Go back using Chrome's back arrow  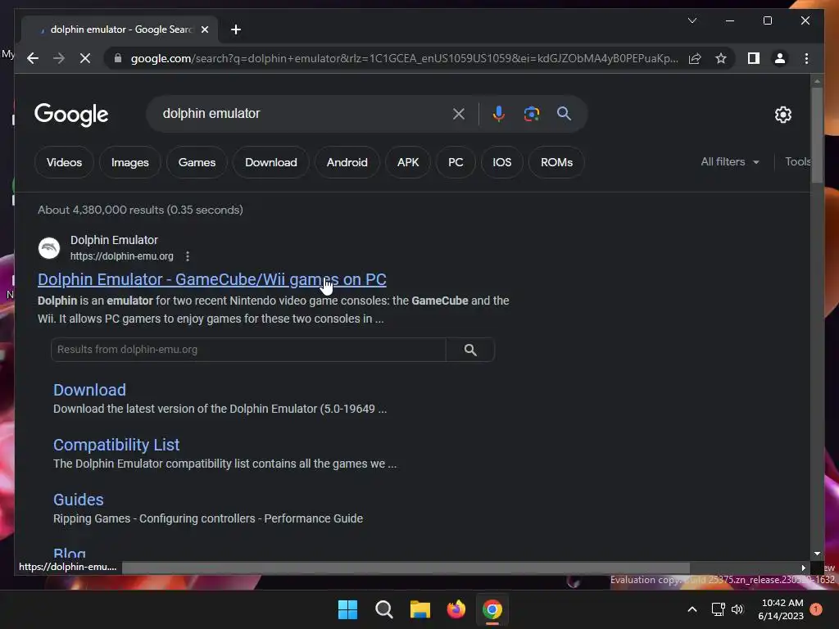(33, 58)
